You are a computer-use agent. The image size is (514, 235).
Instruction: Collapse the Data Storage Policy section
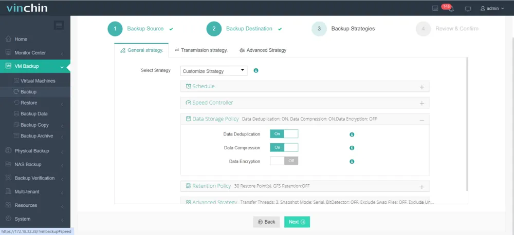[x=422, y=120]
